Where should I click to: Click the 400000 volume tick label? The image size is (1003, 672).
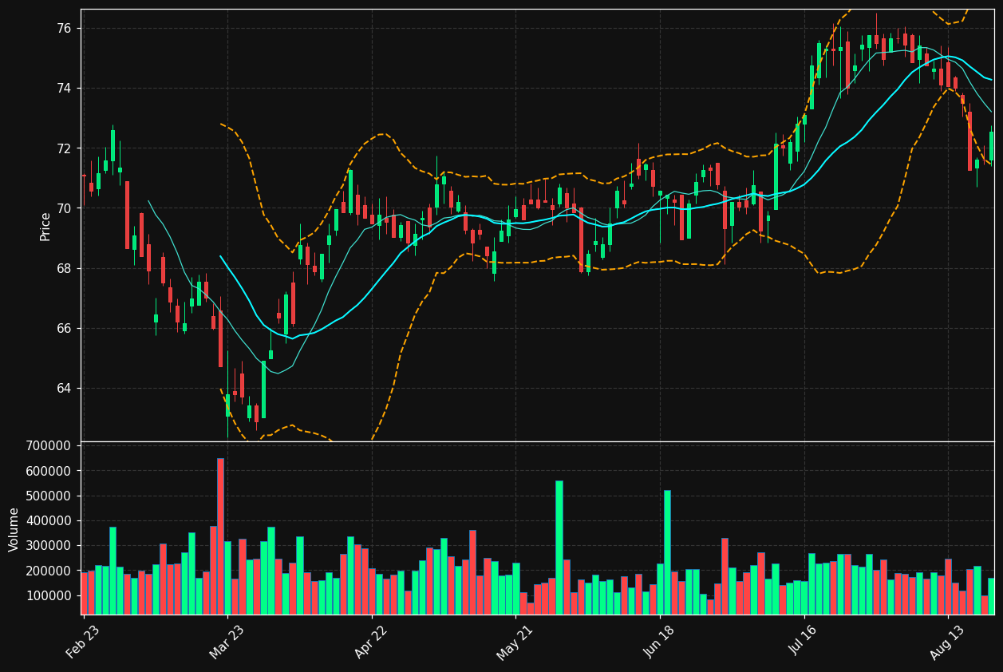pos(49,520)
